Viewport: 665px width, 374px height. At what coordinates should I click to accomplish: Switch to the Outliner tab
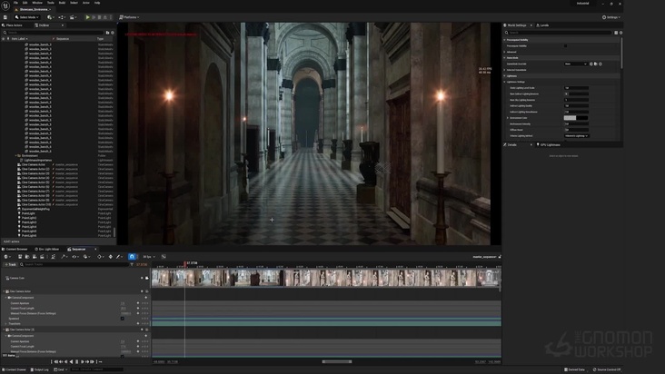click(x=44, y=25)
